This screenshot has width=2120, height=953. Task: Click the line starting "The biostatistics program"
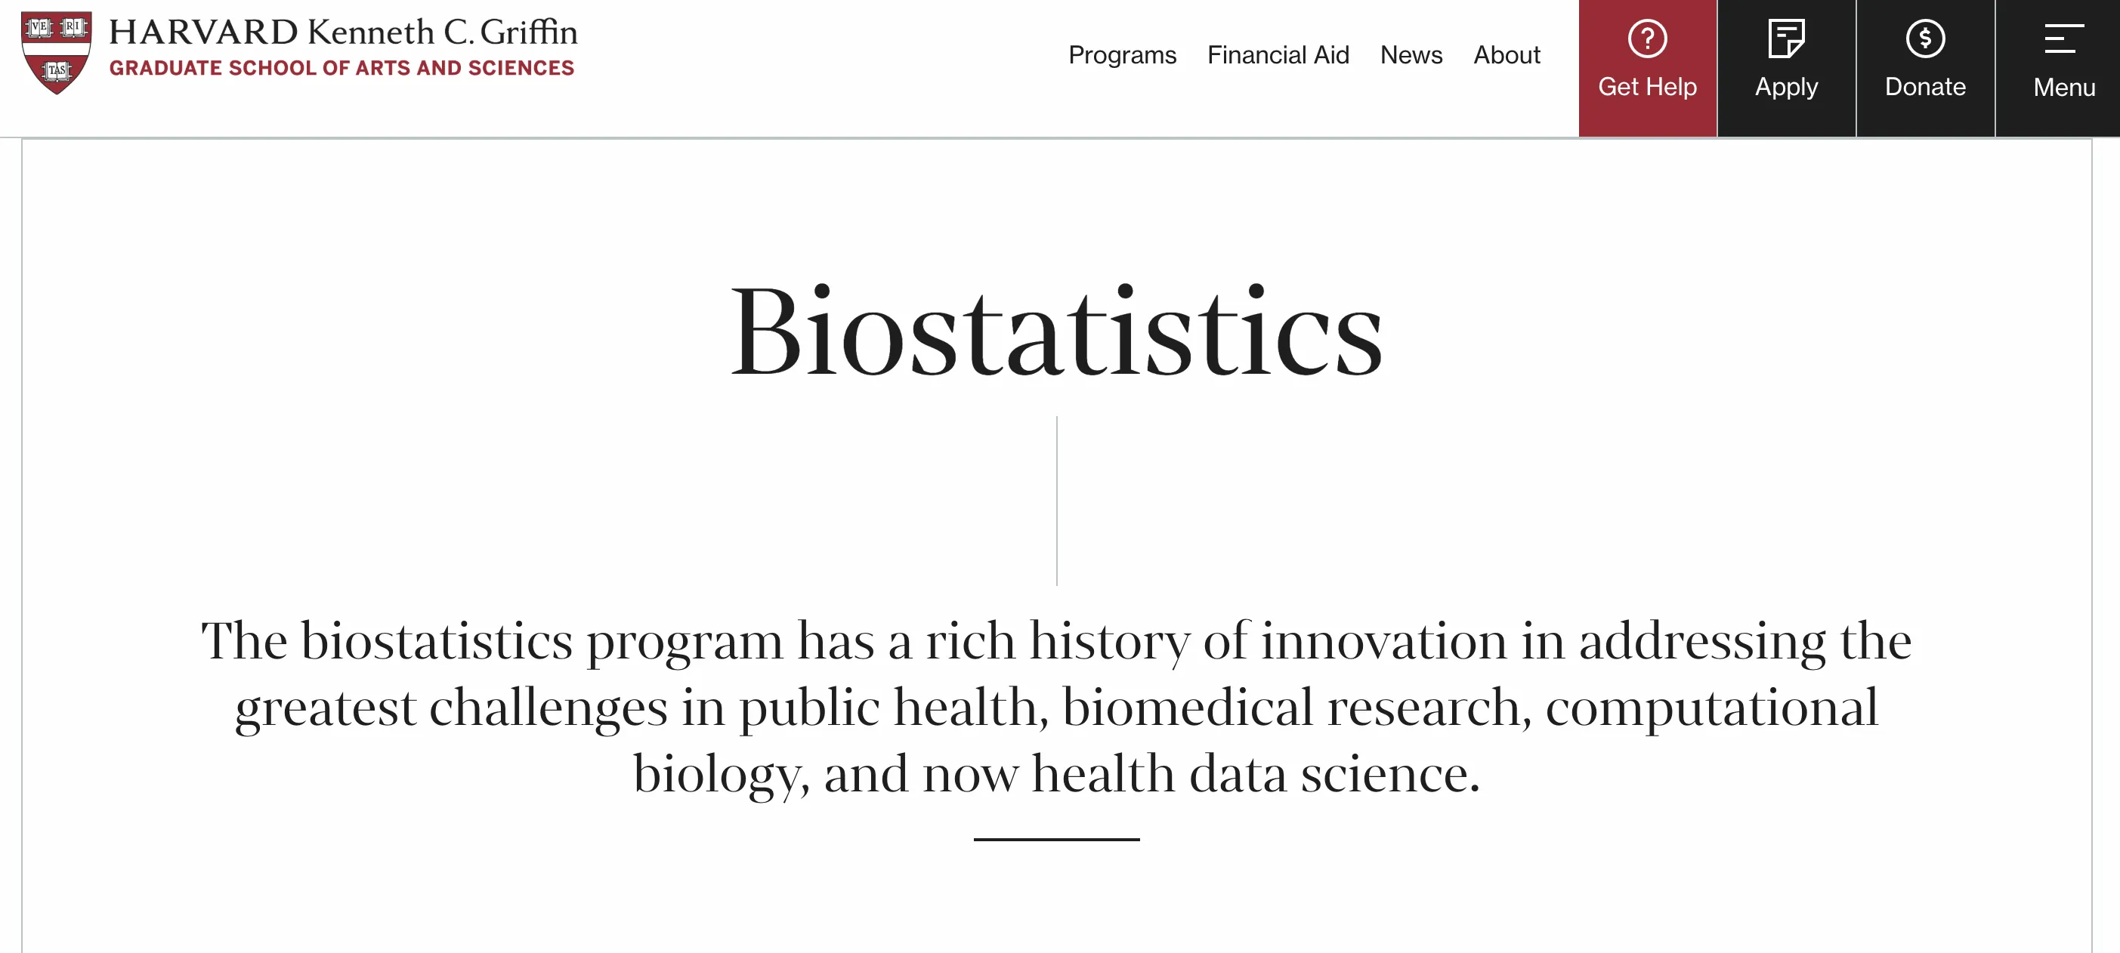click(x=1057, y=640)
